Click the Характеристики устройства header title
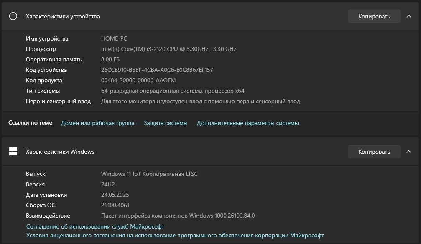The height and width of the screenshot is (244, 421). coord(63,16)
